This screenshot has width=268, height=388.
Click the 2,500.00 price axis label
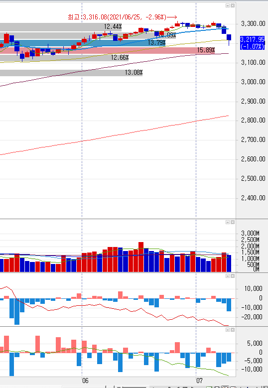253,179
